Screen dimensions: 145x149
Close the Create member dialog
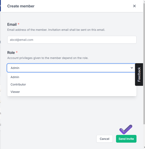tap(134, 6)
